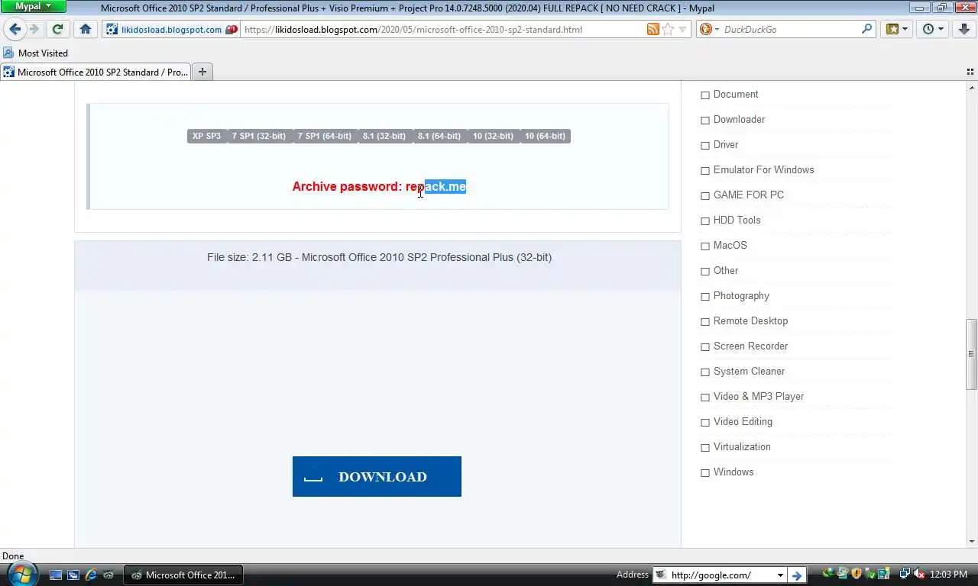Tick the Driver category checkbox

pos(705,146)
